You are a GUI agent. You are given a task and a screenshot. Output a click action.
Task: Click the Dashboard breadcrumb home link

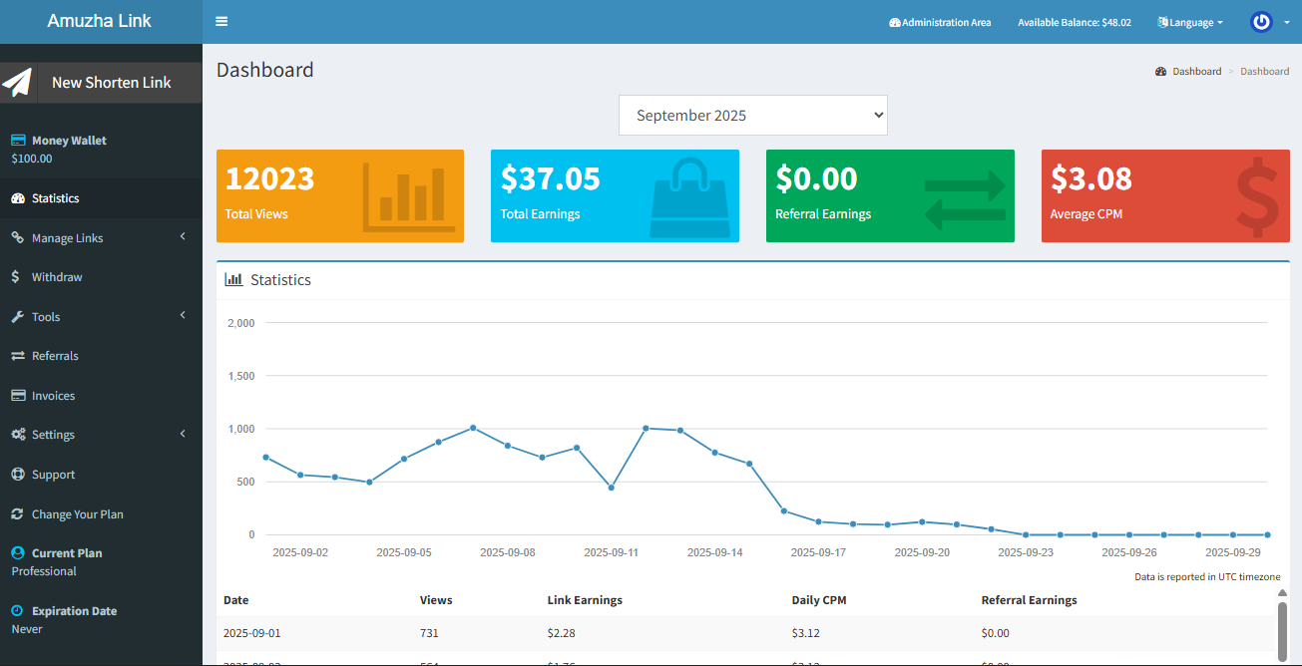click(x=1195, y=72)
